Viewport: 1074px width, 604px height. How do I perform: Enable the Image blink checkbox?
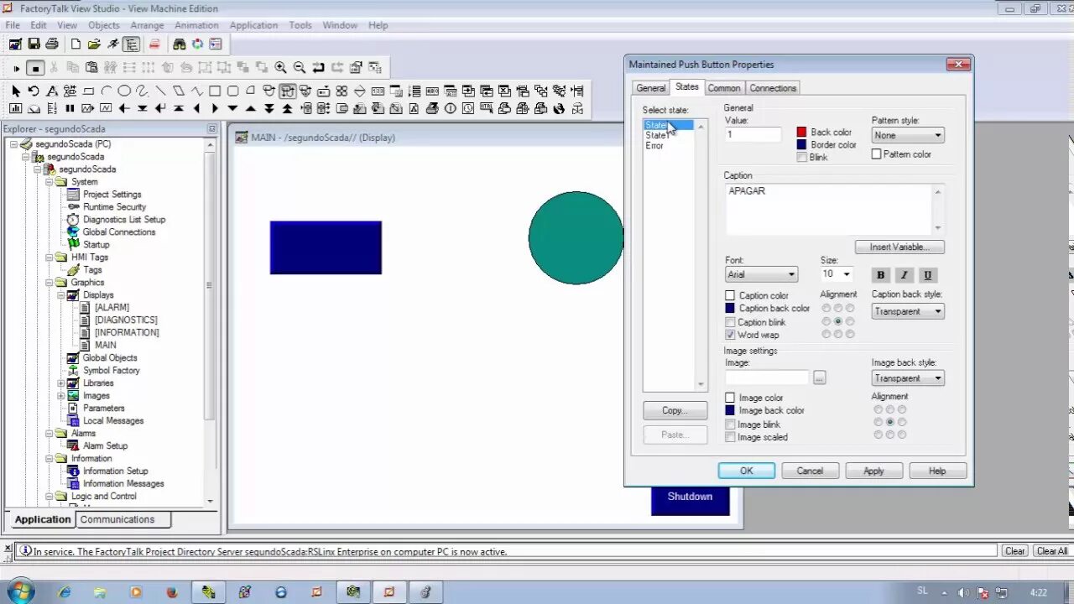click(730, 424)
